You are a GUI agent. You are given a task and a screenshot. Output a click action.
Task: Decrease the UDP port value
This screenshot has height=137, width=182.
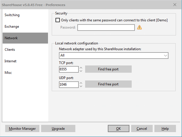click(x=81, y=86)
